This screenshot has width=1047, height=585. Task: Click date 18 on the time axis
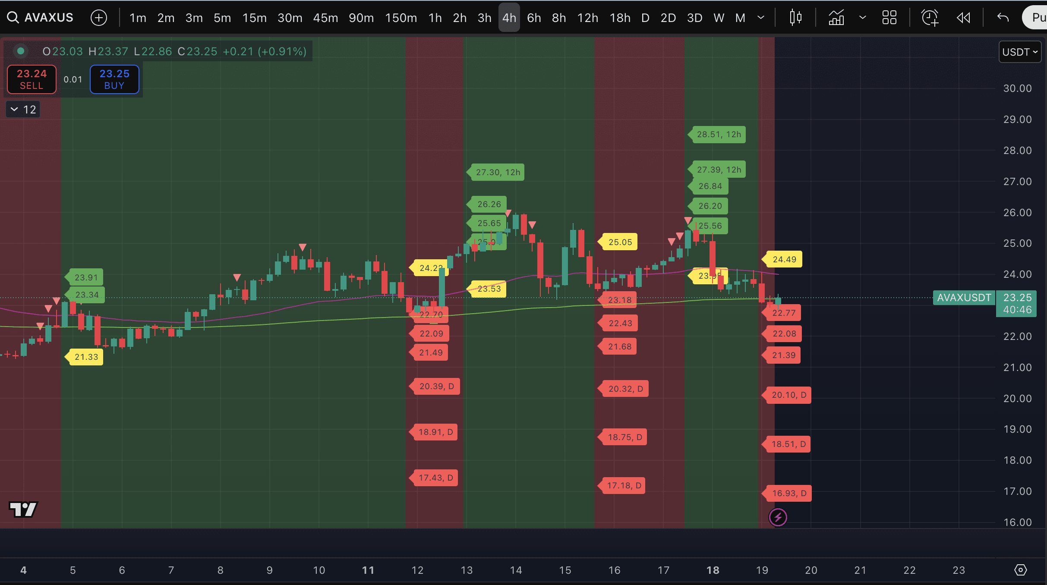713,570
